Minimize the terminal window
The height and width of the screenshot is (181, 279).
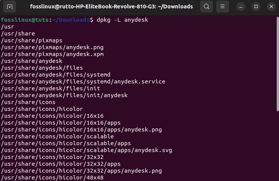[x=241, y=7]
